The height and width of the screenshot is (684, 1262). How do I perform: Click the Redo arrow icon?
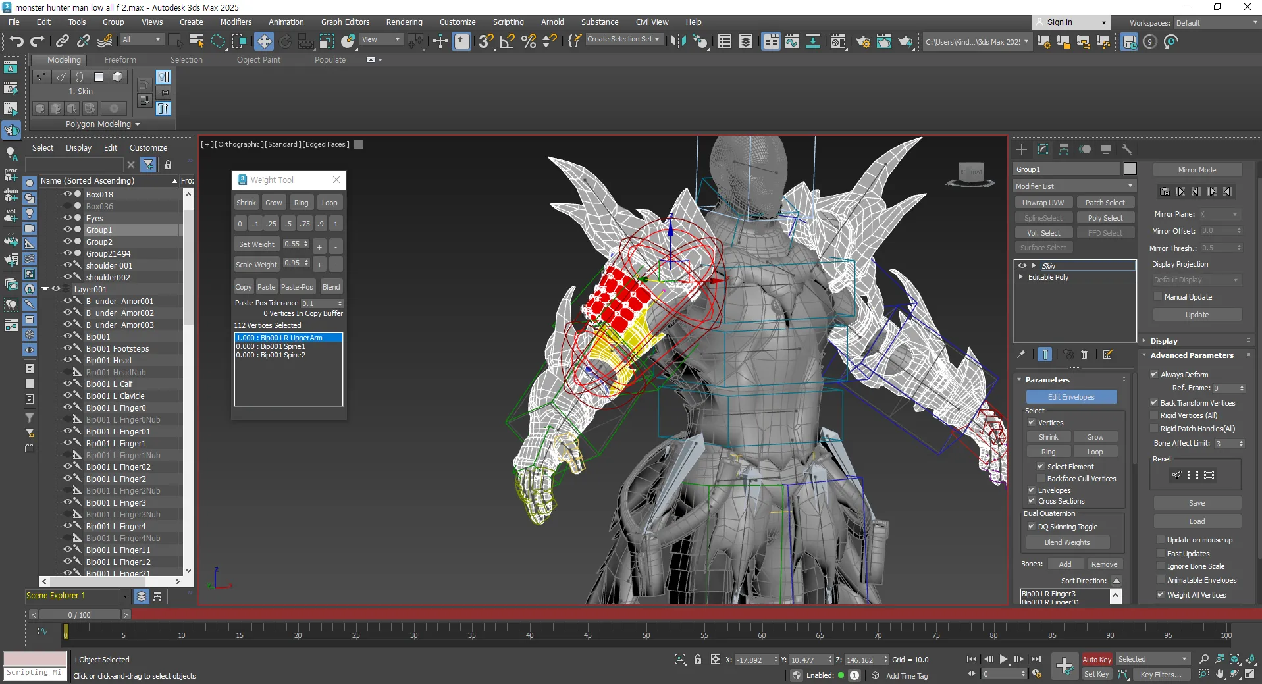(x=38, y=41)
